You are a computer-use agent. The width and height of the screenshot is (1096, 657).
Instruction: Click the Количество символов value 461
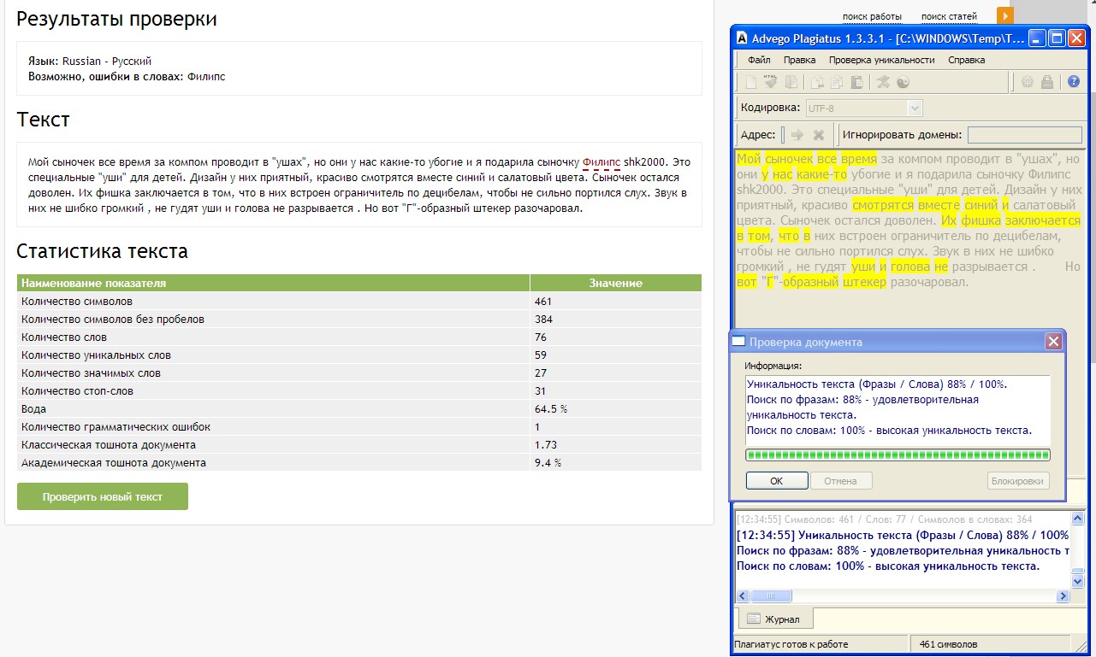tap(543, 302)
